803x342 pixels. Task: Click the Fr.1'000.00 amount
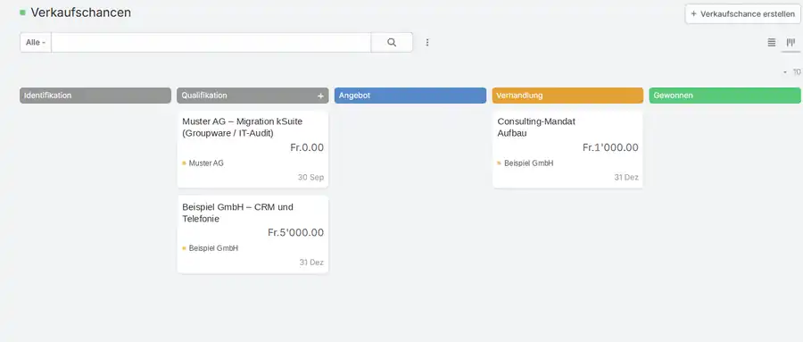(610, 147)
